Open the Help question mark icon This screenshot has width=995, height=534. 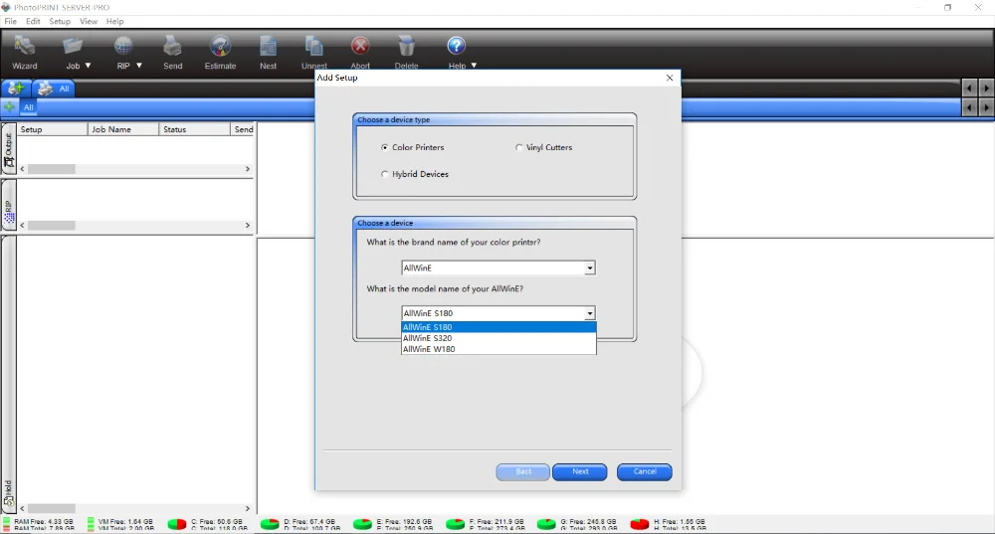point(457,46)
